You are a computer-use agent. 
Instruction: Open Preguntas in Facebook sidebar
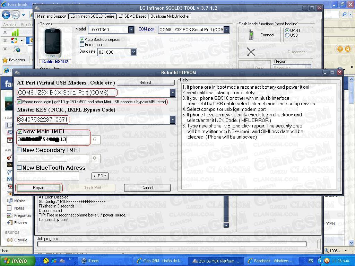(x=23, y=215)
